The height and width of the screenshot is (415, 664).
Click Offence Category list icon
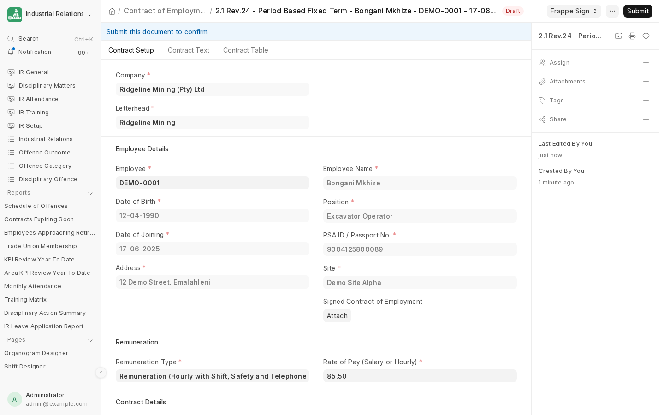click(12, 166)
